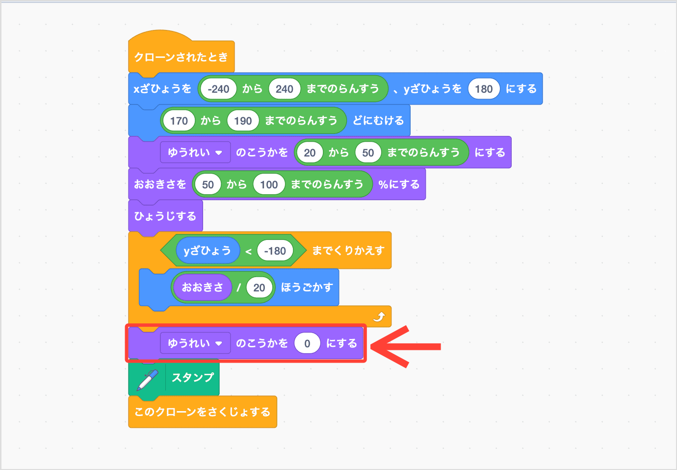This screenshot has height=470, width=677.
Task: Click the おおきさ reporter block
Action: (202, 287)
